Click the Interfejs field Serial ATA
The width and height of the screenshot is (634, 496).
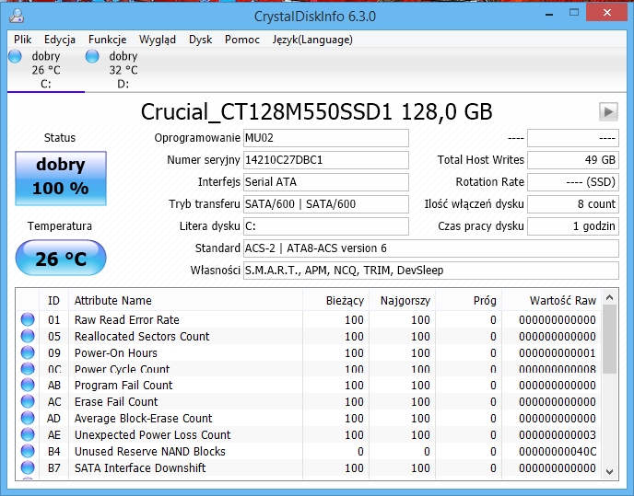tap(326, 182)
